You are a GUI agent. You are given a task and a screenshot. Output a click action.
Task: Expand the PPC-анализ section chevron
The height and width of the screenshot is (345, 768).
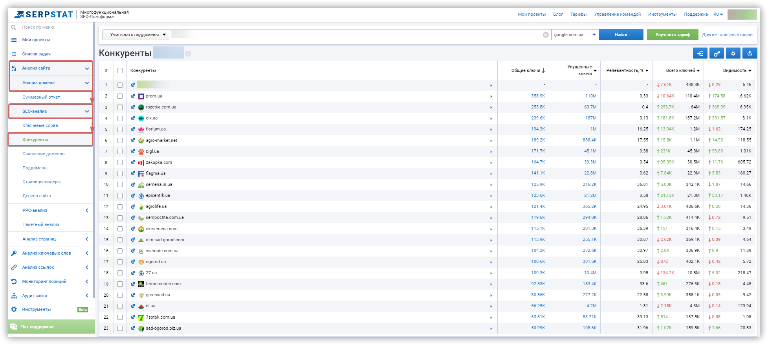87,211
